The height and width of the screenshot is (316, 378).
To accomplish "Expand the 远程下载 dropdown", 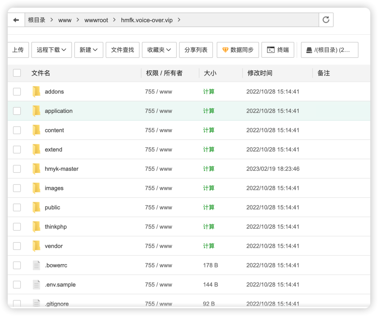I will click(x=51, y=50).
